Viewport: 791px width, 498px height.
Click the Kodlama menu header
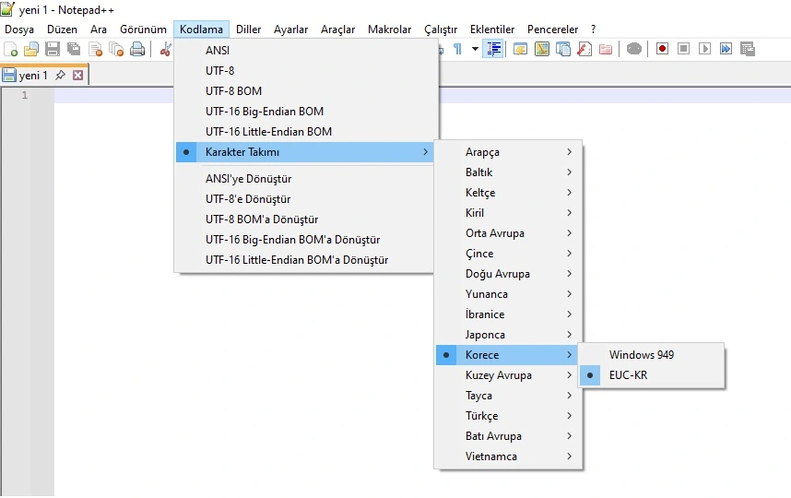pyautogui.click(x=201, y=30)
